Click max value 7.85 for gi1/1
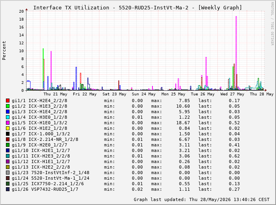276x205 pixels. coord(185,101)
